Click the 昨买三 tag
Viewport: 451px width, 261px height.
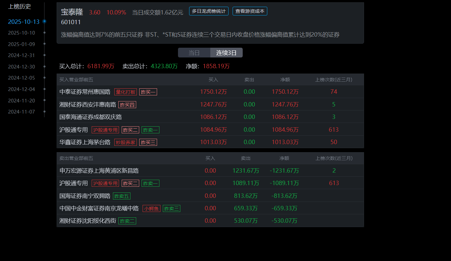(x=148, y=142)
